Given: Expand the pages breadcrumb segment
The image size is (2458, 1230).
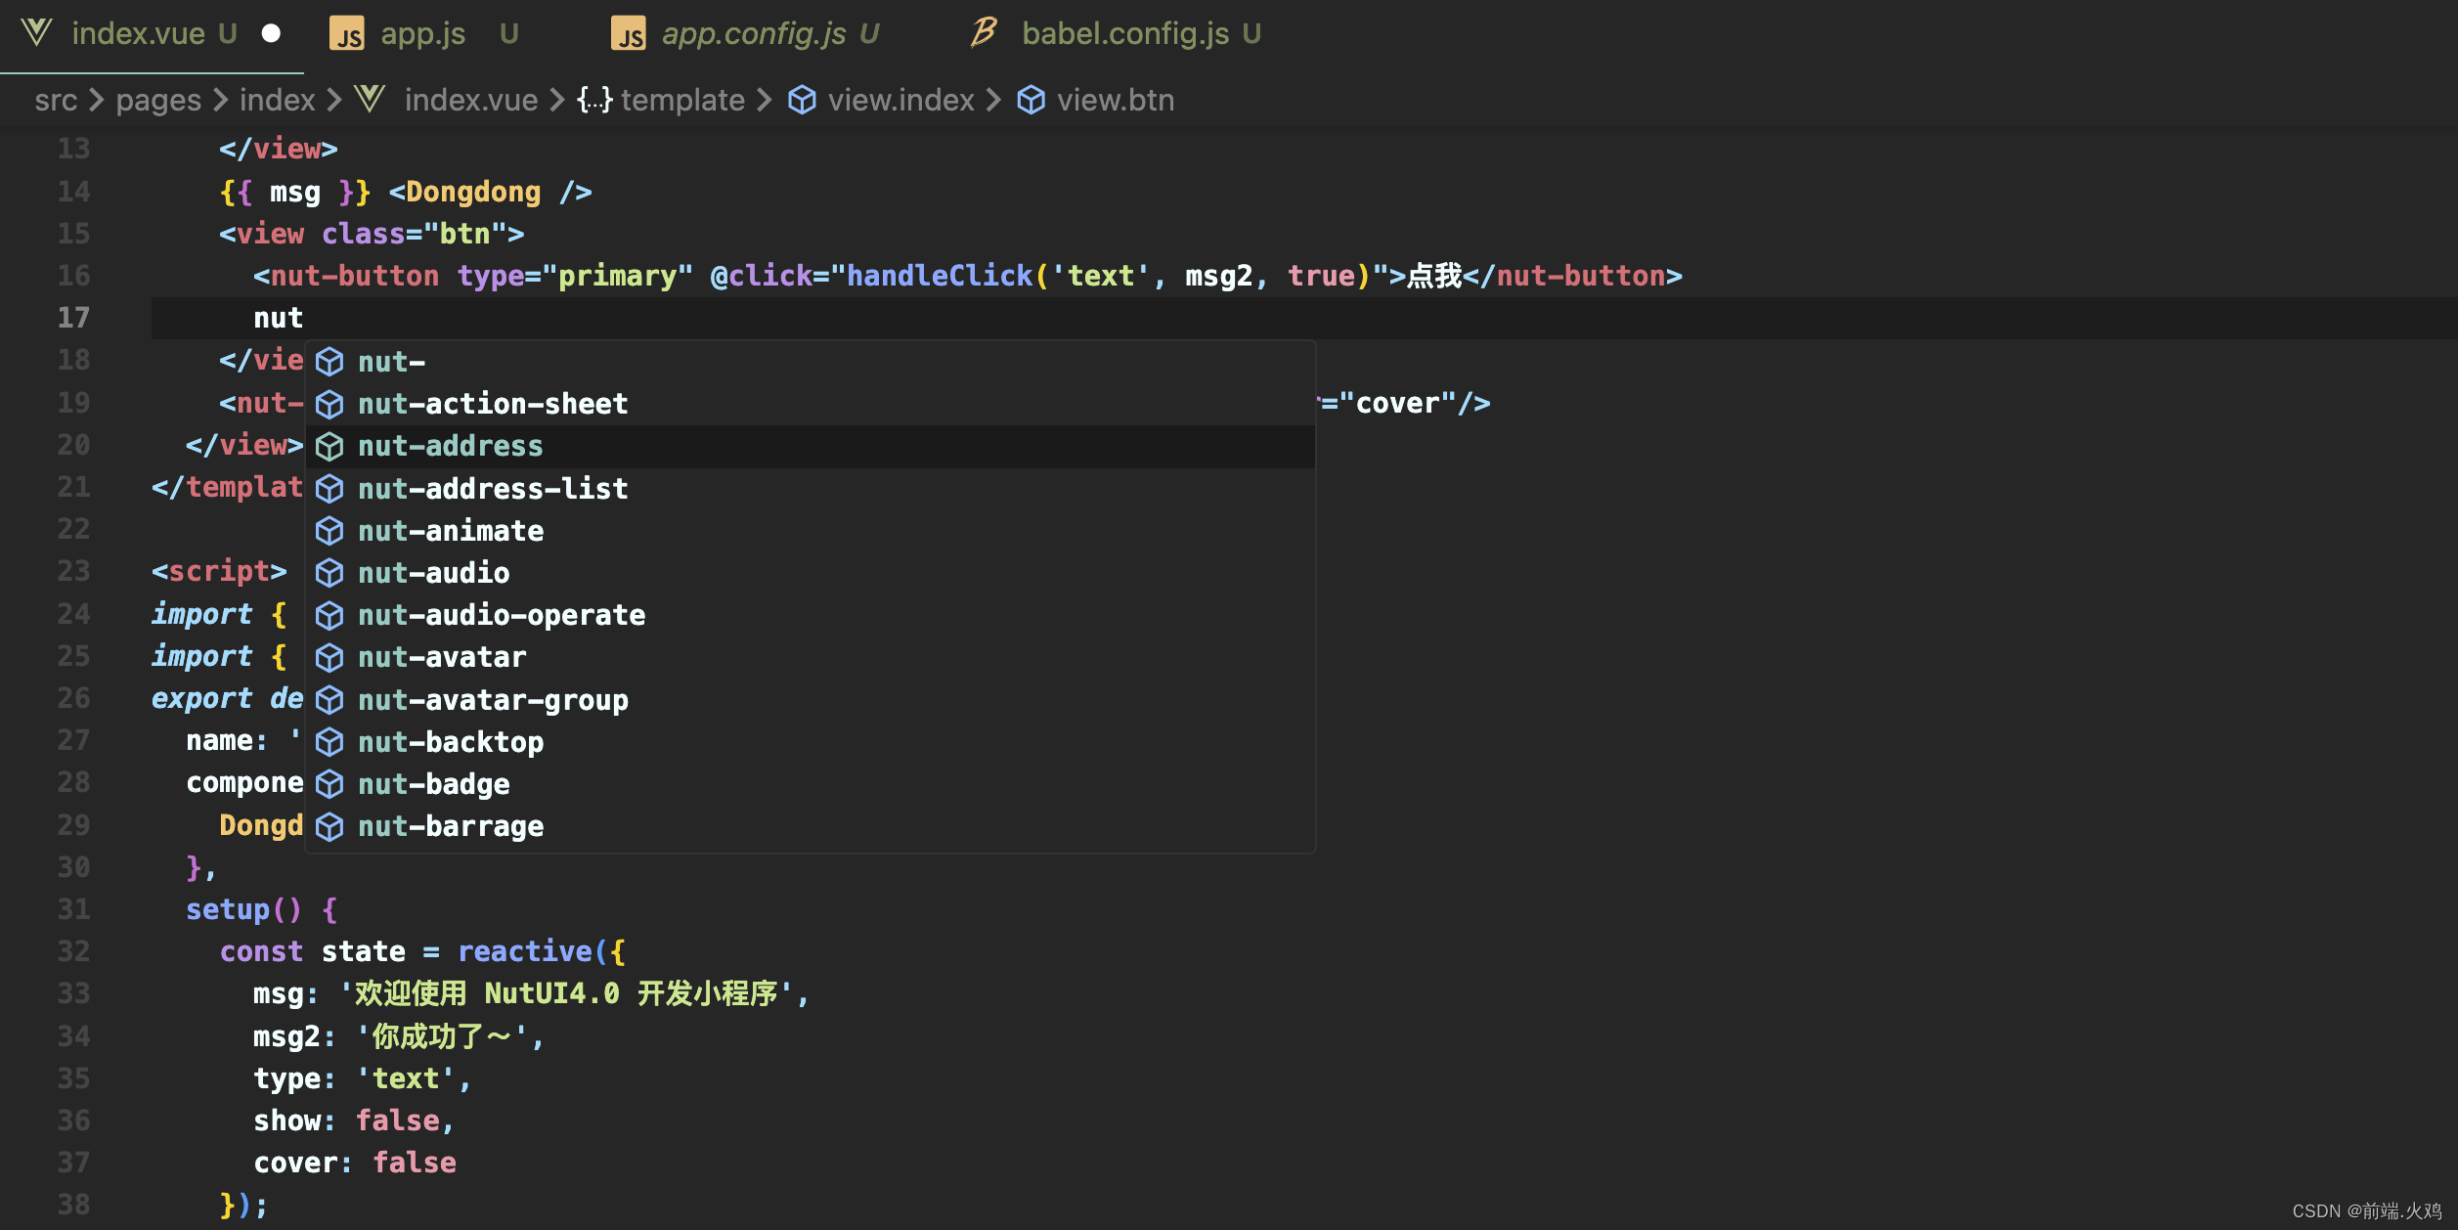Looking at the screenshot, I should [158, 100].
